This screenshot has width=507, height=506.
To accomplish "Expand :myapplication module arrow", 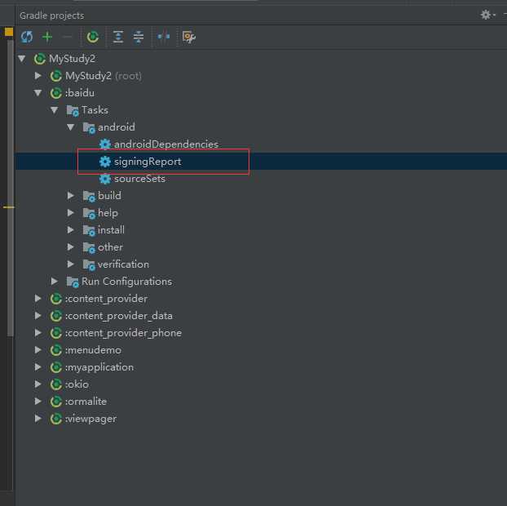I will pyautogui.click(x=38, y=367).
